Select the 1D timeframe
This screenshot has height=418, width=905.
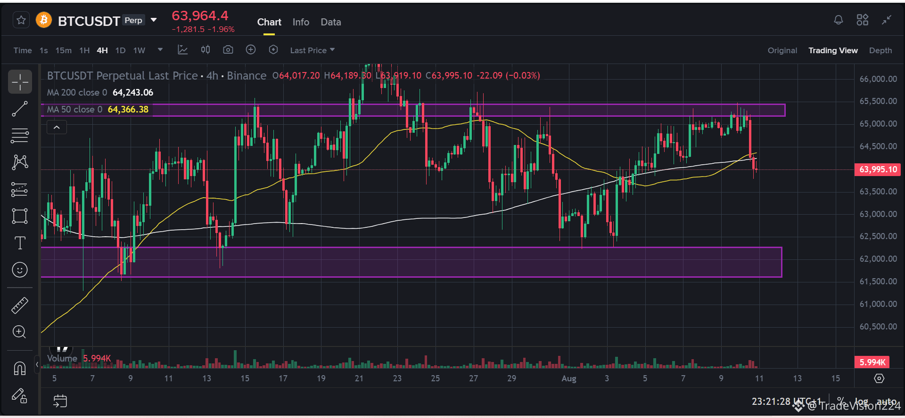tap(121, 50)
